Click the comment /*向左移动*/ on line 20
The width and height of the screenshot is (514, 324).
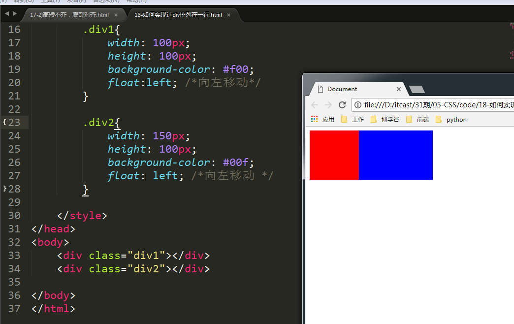(x=223, y=82)
